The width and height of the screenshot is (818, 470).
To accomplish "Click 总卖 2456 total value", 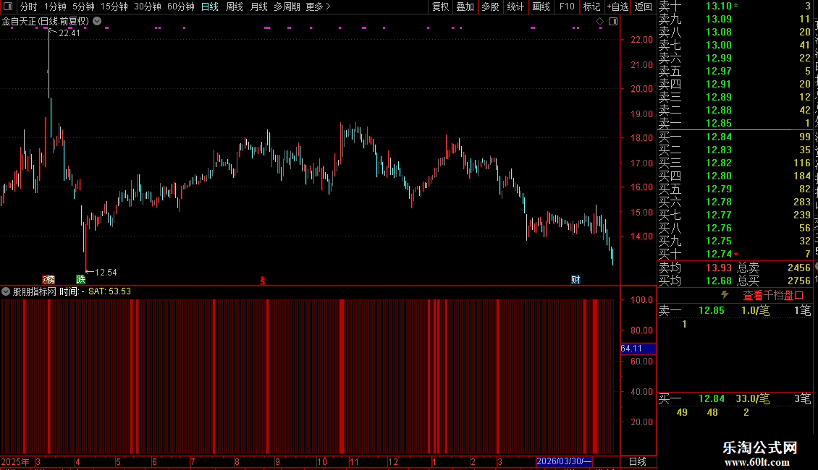I will pyautogui.click(x=774, y=268).
